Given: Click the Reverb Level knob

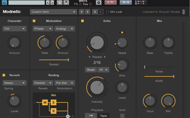Looking at the screenshot, I should (x=15, y=101).
